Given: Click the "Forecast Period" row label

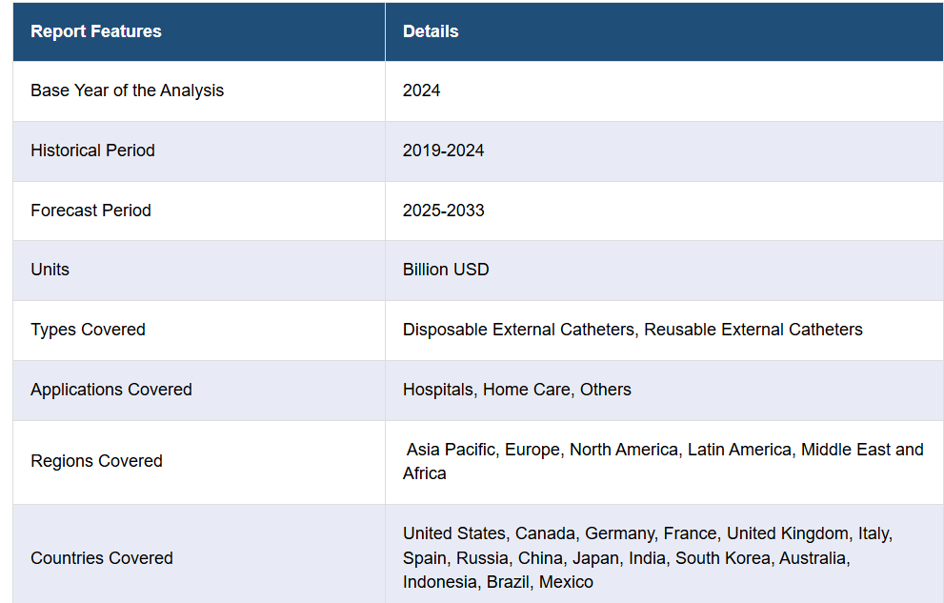Looking at the screenshot, I should pyautogui.click(x=90, y=211).
